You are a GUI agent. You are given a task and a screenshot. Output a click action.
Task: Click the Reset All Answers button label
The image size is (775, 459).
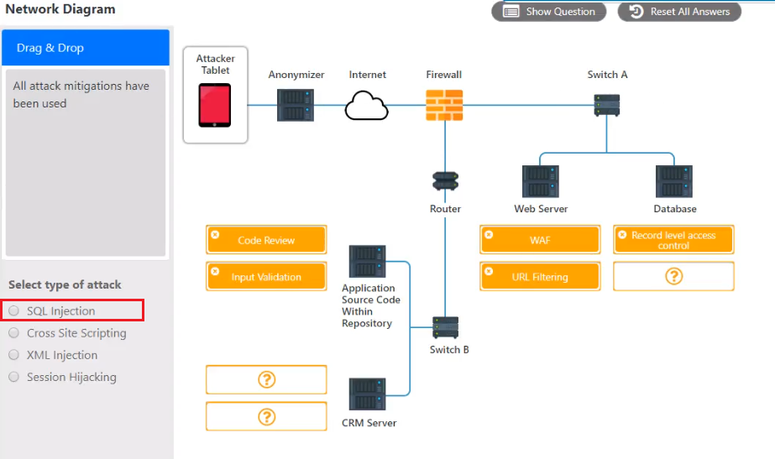pyautogui.click(x=690, y=12)
